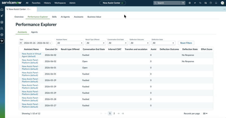Open the activity pulse sidebar icon
Screen dimensions: 226x118
coord(2,41)
